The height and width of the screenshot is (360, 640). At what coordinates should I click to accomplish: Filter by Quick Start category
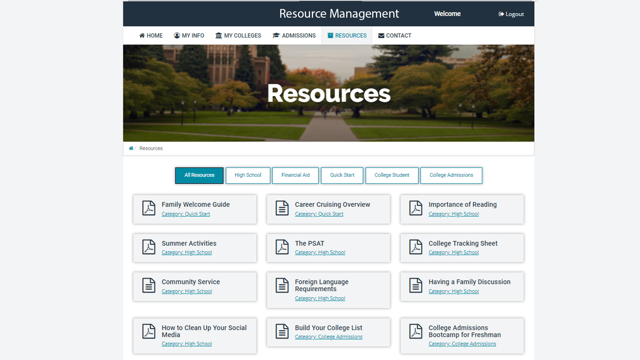pyautogui.click(x=342, y=175)
